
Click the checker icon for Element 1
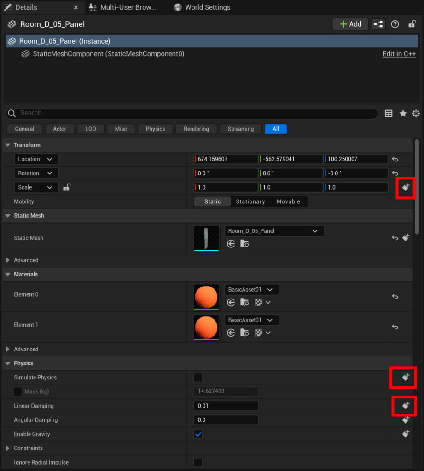259,333
